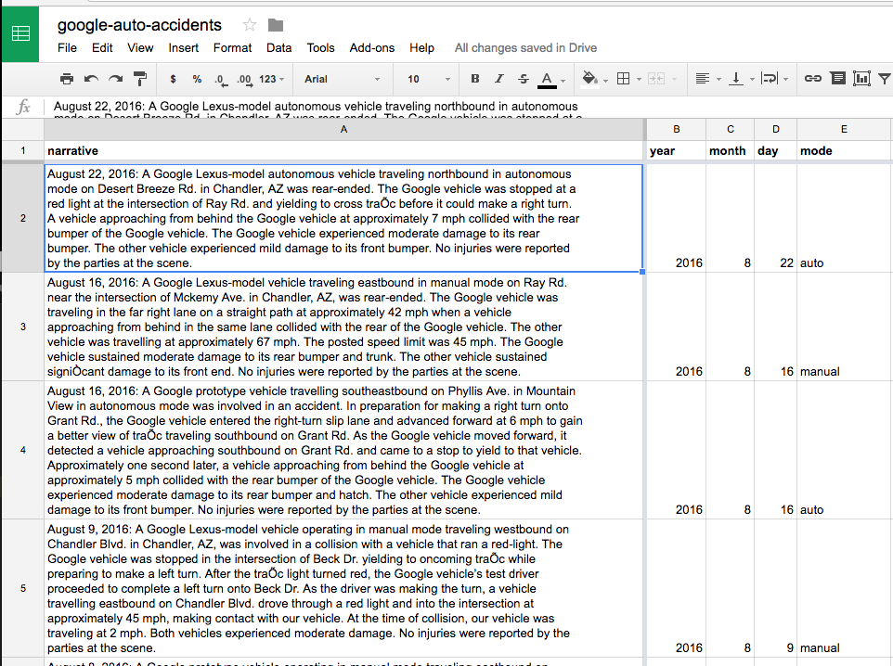Screen dimensions: 893x666
Task: Click the Undo arrow
Action: [x=91, y=79]
